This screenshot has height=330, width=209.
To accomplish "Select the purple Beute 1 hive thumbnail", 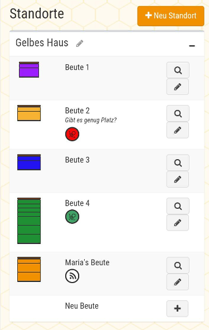I will pos(29,70).
